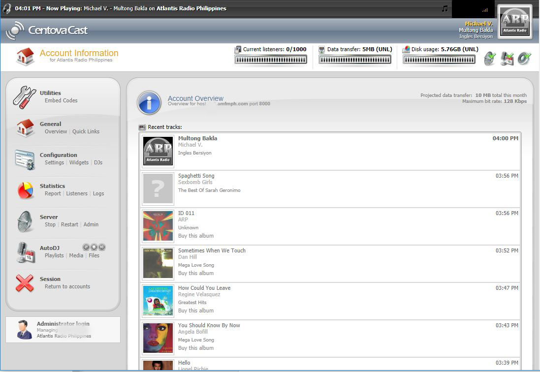Screen dimensions: 540x372
Task: Click Buy this album for ID 011
Action: (196, 236)
